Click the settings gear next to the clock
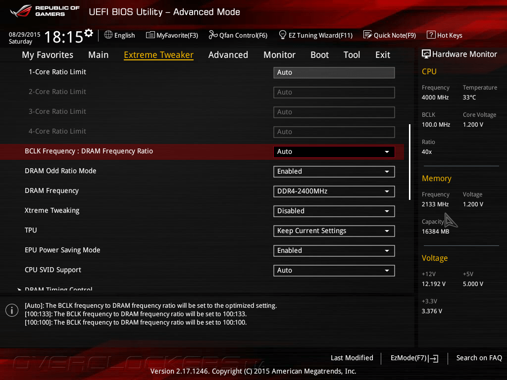Screen dimensions: 507x380 tap(89, 33)
